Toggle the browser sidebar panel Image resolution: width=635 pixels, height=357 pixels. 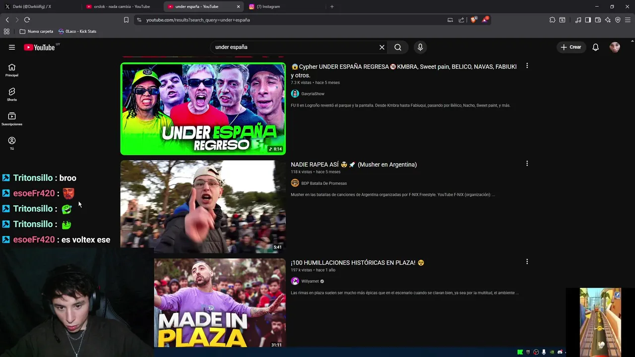pos(588,20)
